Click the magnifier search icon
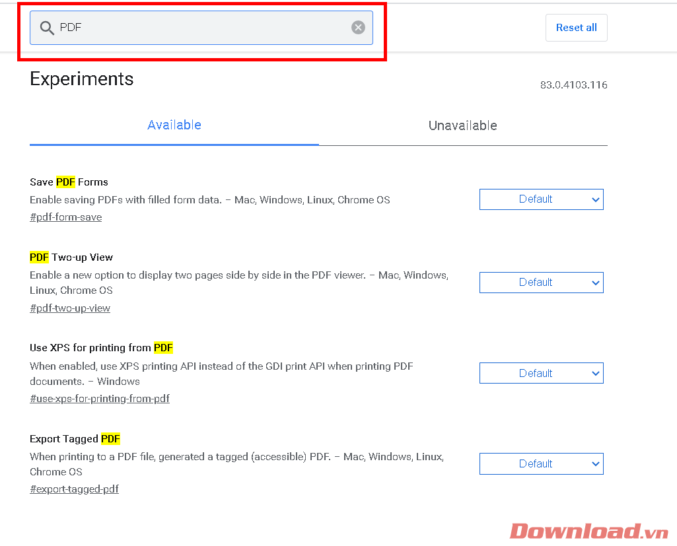 [47, 28]
